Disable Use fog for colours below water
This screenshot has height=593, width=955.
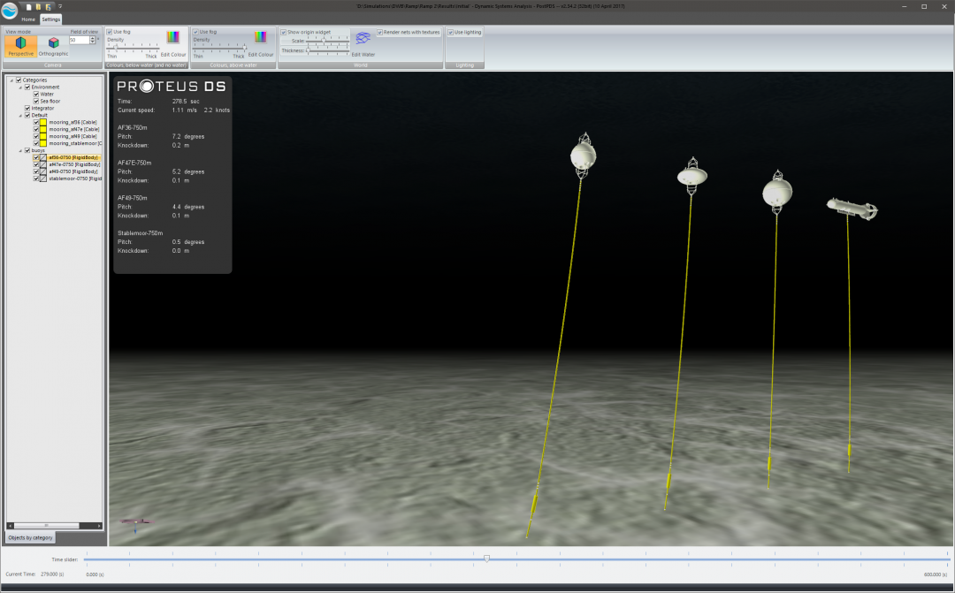point(110,31)
